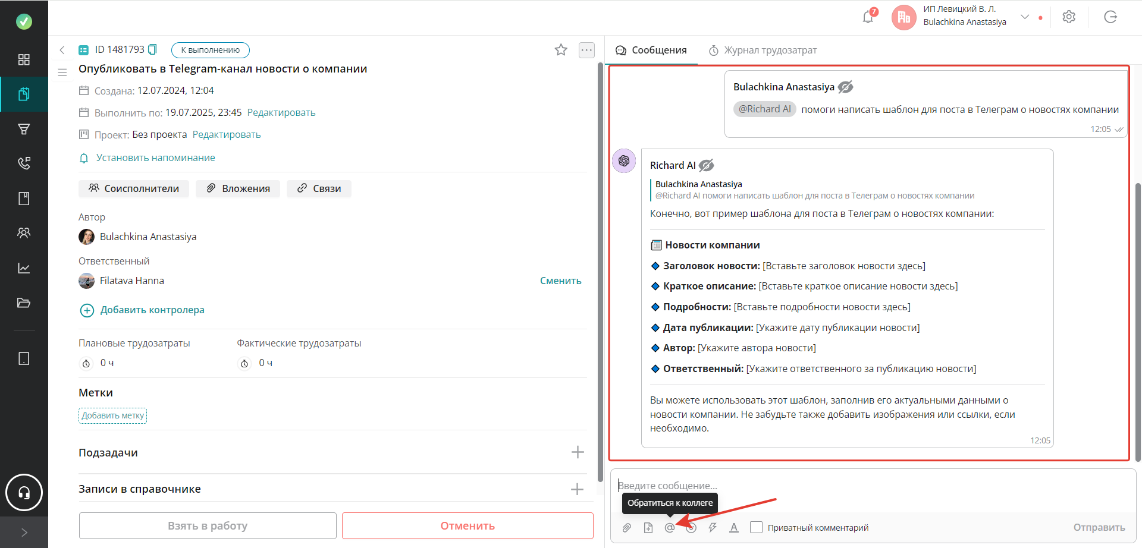Click the quoted Bulachkina Anastasiya reply
1142x548 pixels.
click(815, 190)
